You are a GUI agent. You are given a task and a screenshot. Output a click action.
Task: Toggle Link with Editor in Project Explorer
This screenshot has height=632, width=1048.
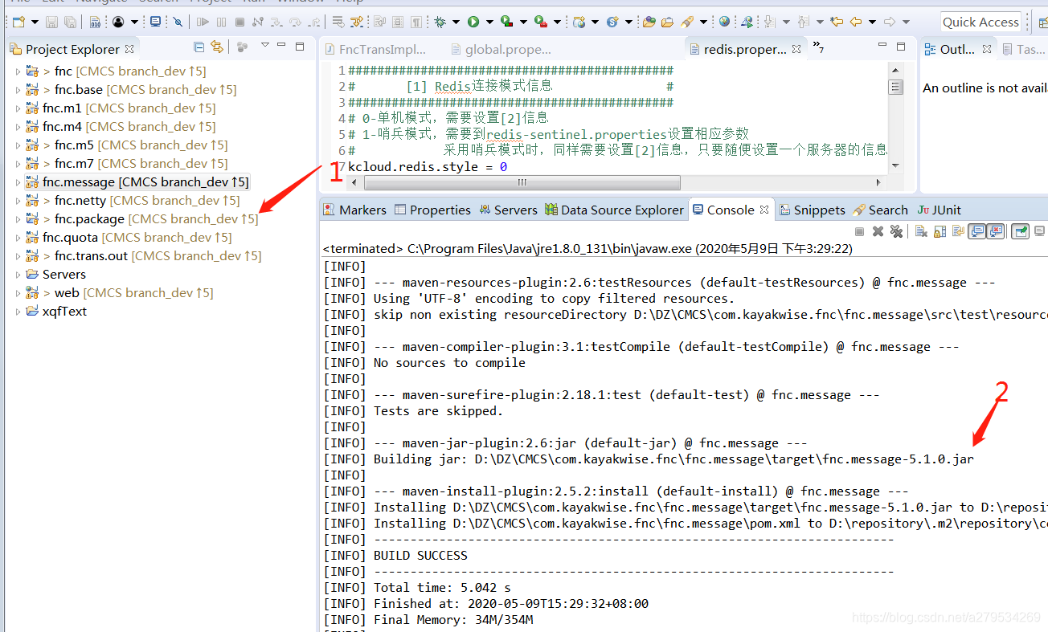pos(217,47)
